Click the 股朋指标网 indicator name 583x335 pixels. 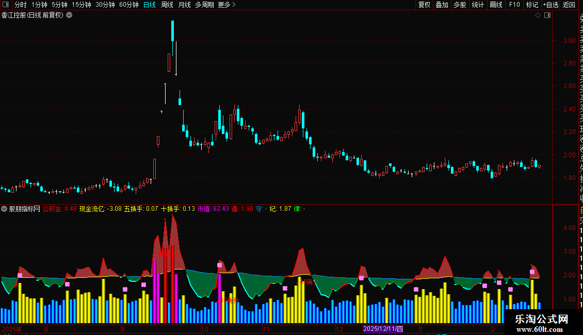click(25, 209)
